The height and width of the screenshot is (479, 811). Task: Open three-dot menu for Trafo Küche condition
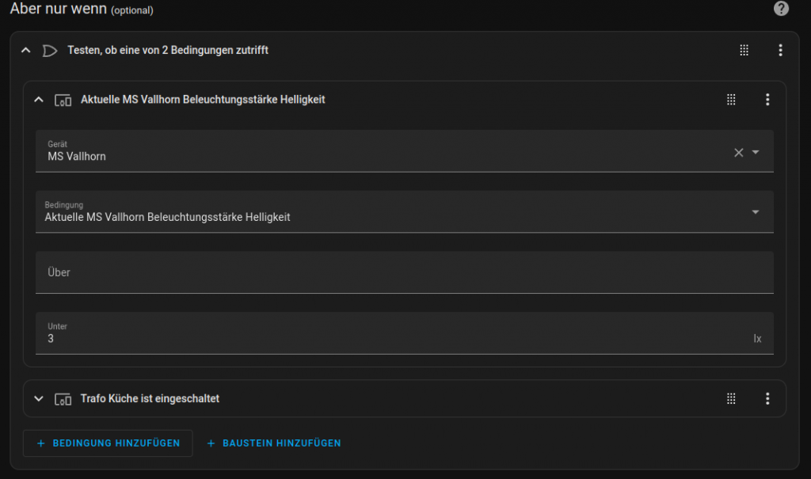767,399
